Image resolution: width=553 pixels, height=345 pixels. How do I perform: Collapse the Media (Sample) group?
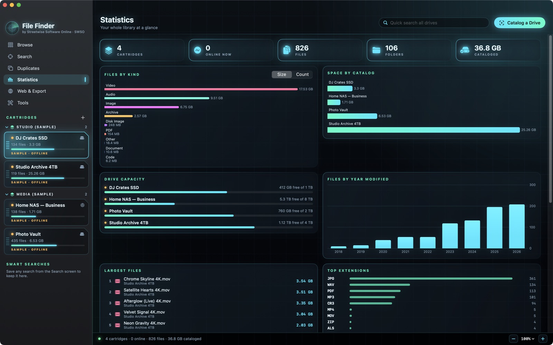[x=7, y=194]
